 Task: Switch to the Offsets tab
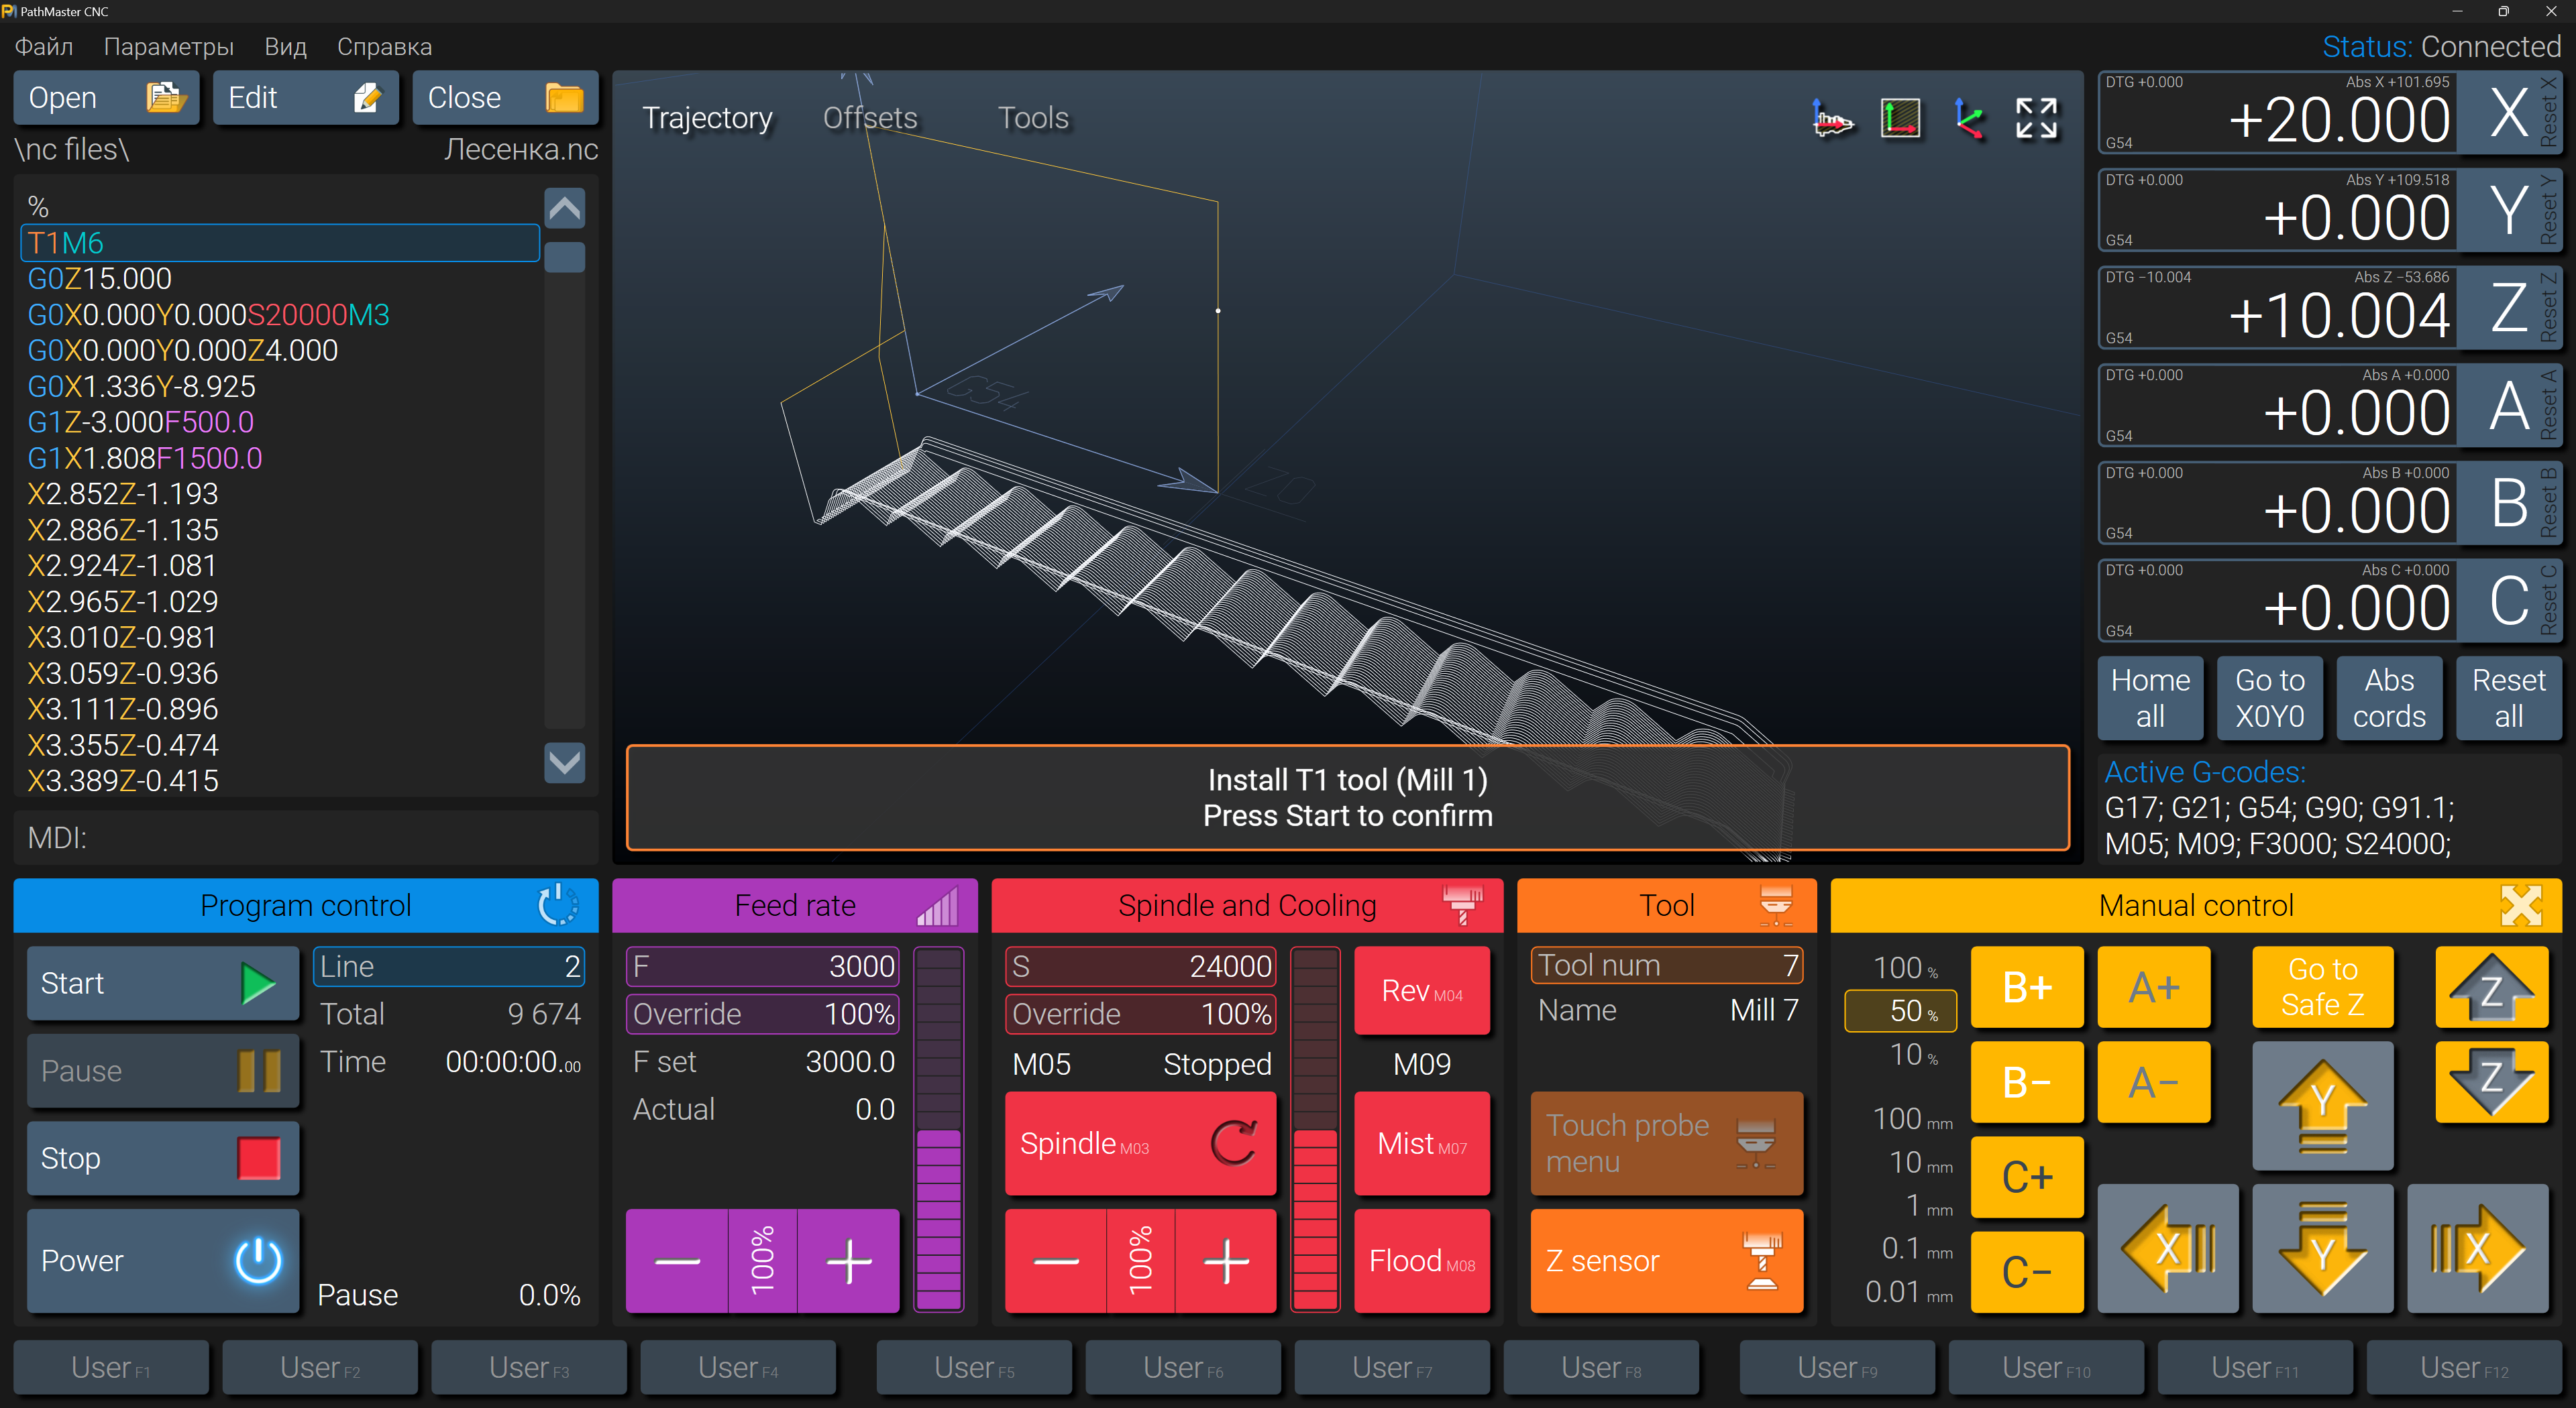[x=869, y=118]
